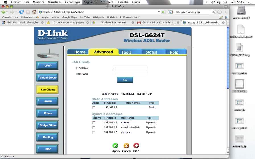Expand I più conosciuti bookmarks folder
255x159 pixels.
[x=130, y=17]
